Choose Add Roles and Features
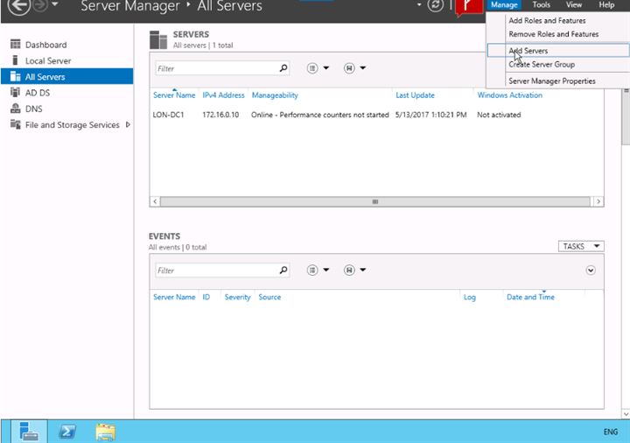The width and height of the screenshot is (630, 443). tap(547, 20)
